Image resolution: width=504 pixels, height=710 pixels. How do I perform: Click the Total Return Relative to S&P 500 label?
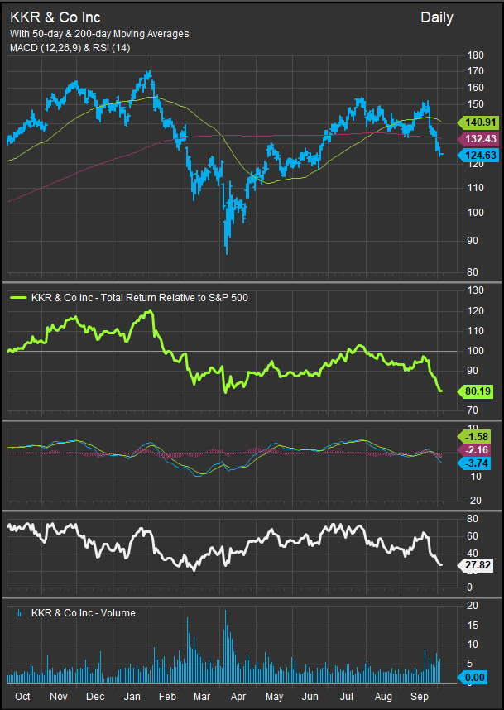(139, 297)
